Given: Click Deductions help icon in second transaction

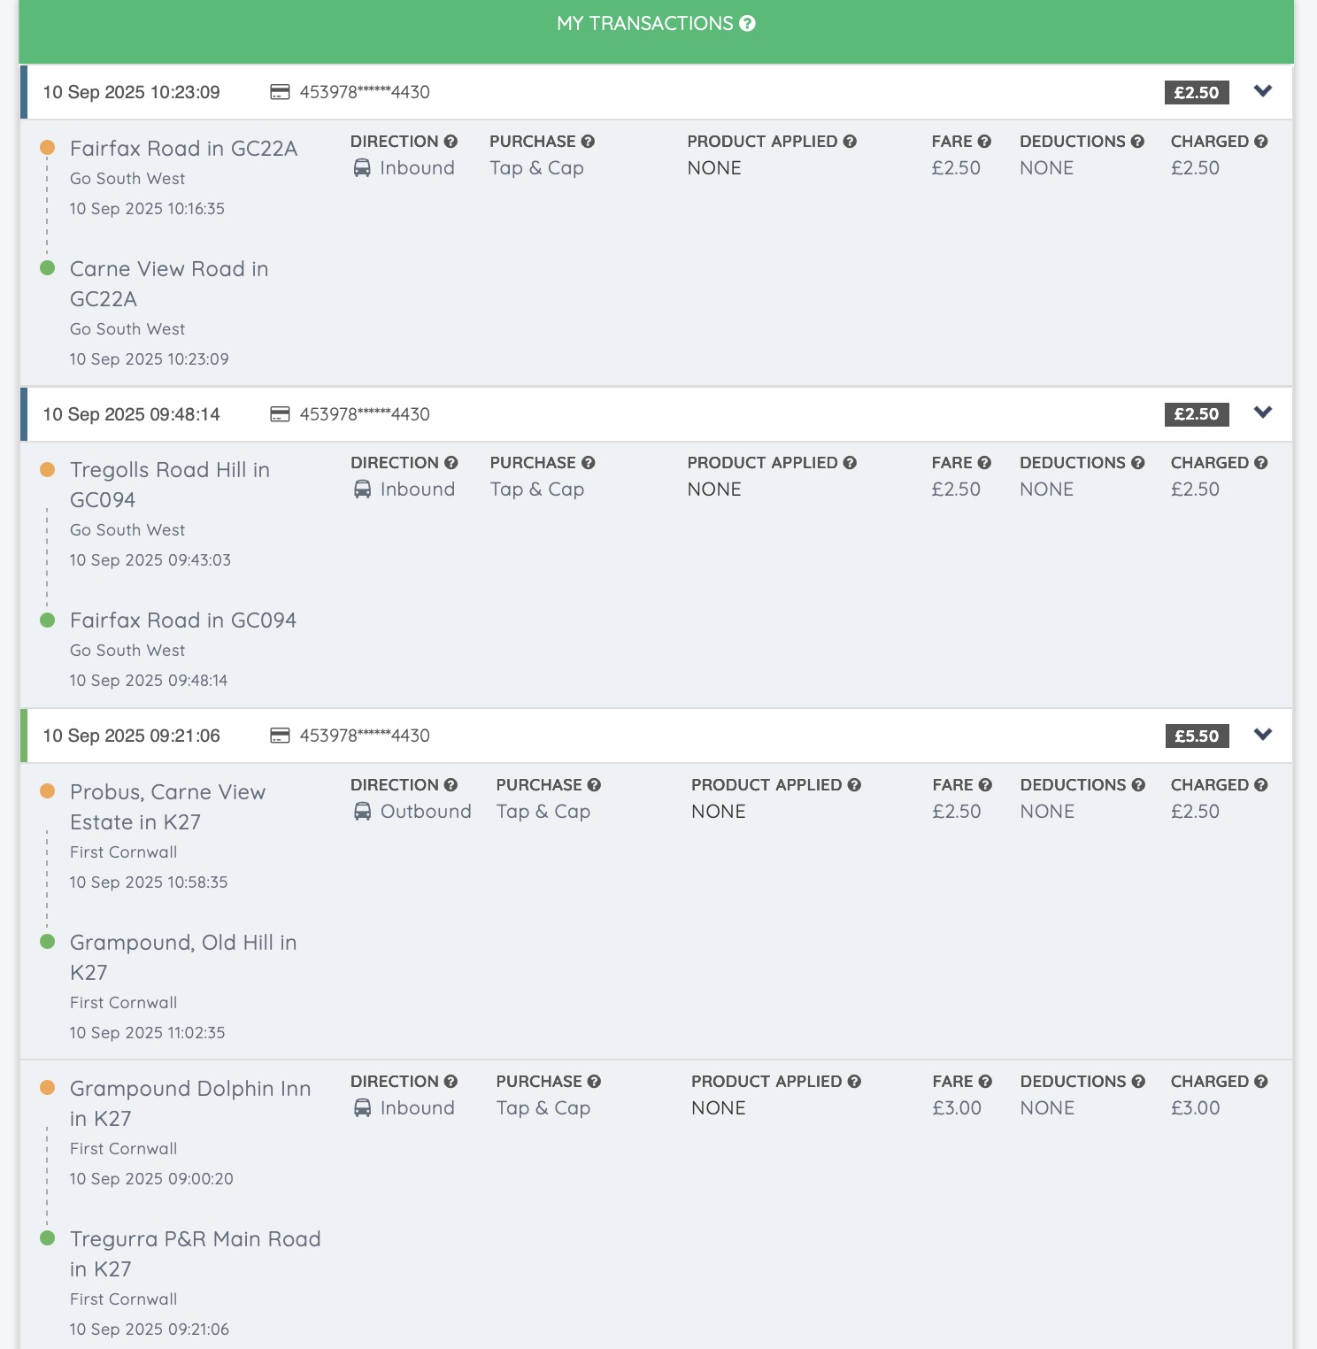Looking at the screenshot, I should 1138,463.
